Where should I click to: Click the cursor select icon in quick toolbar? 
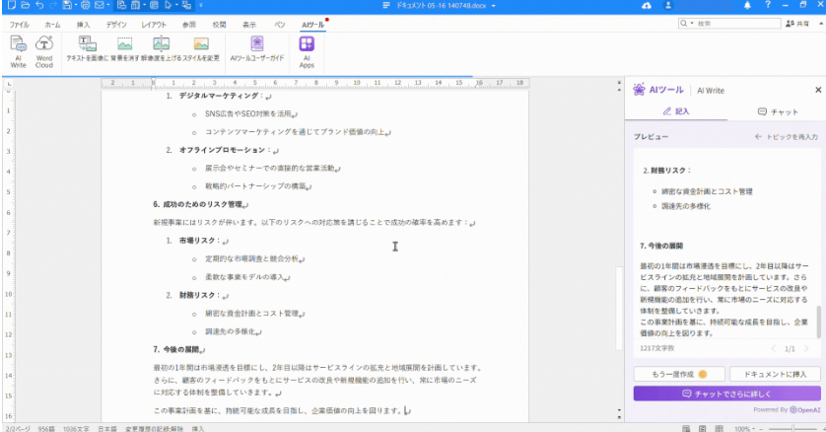click(x=168, y=5)
